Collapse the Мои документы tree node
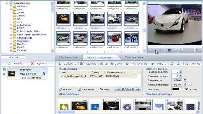 pyautogui.click(x=7, y=3)
